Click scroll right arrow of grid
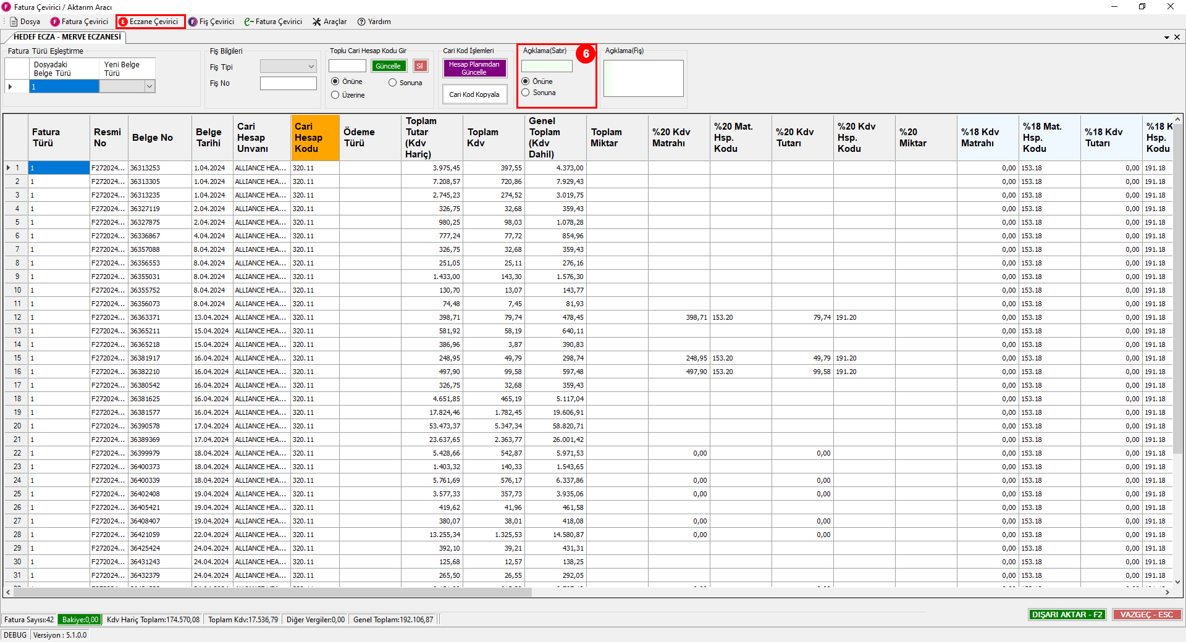This screenshot has width=1186, height=642. [x=1167, y=592]
